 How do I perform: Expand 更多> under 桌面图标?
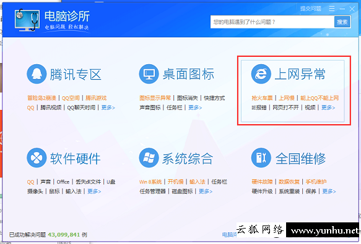[195, 107]
